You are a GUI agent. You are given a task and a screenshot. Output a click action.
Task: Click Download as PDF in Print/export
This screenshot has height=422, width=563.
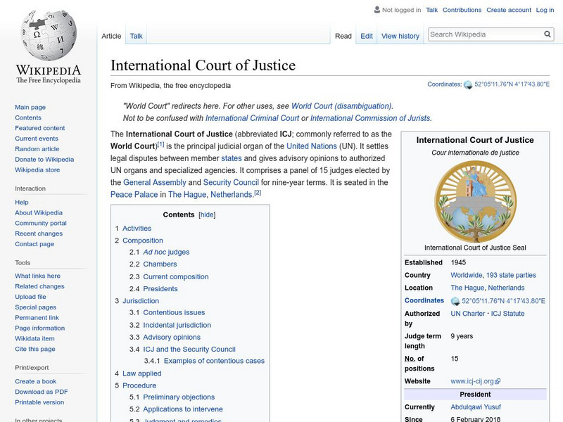point(42,391)
